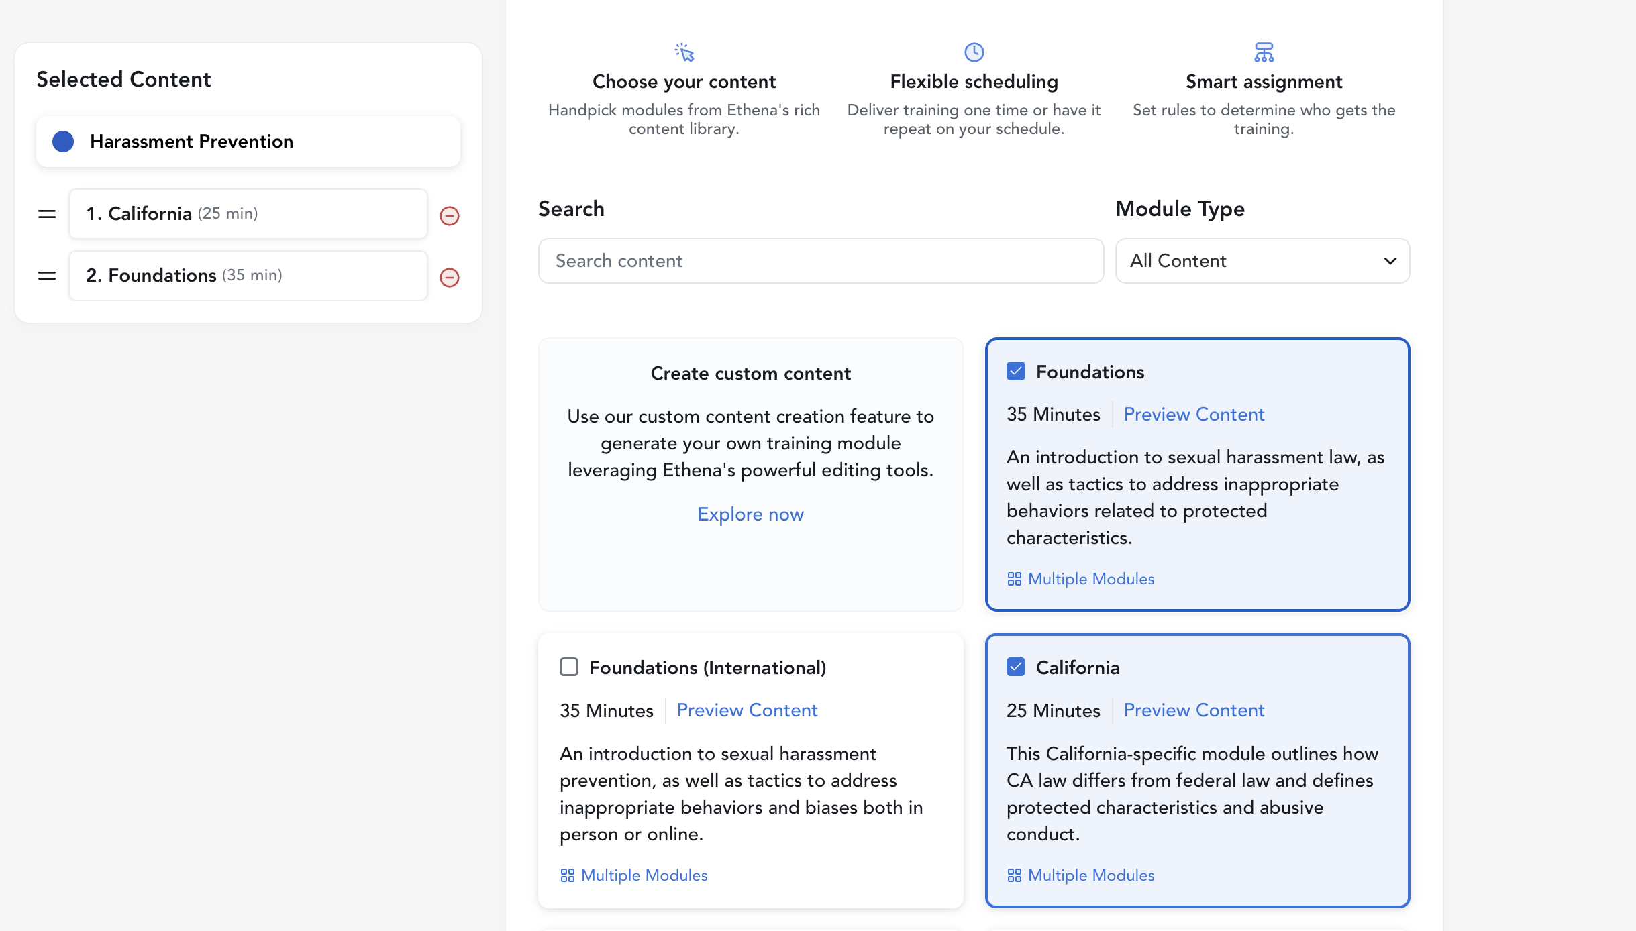
Task: Click the blue Harassment Prevention color dot
Action: coord(63,142)
